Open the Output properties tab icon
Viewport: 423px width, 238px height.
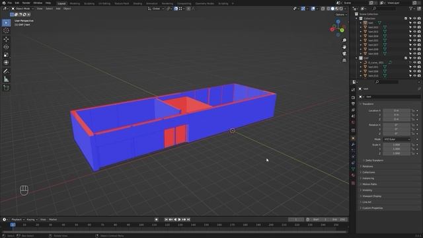pos(353,104)
